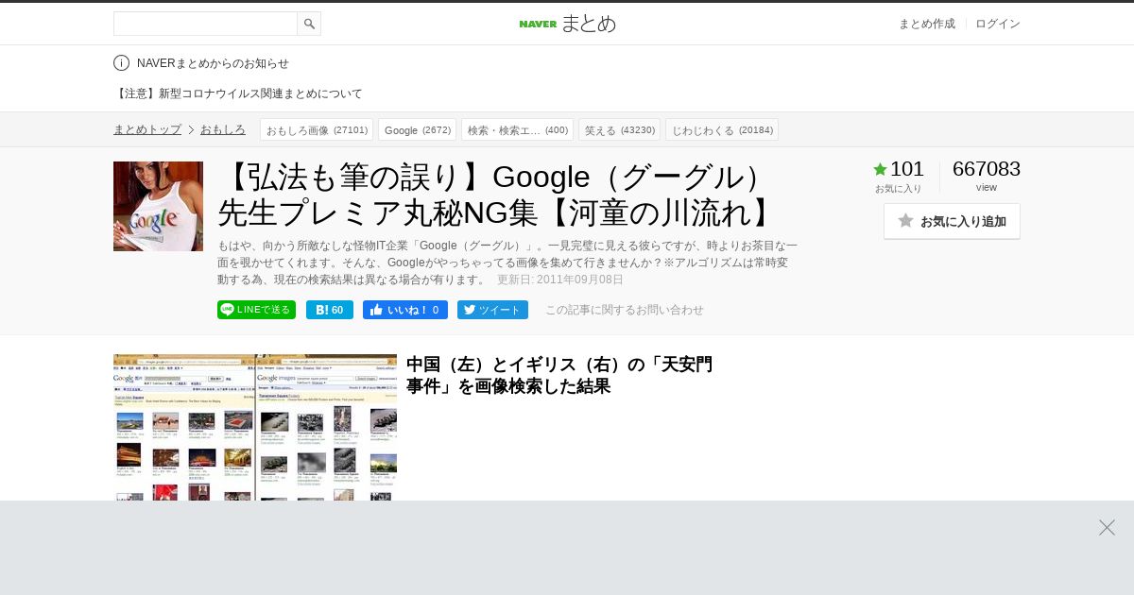This screenshot has height=595, width=1134.
Task: Click the Google t-shirt article thumbnail
Action: 158,206
